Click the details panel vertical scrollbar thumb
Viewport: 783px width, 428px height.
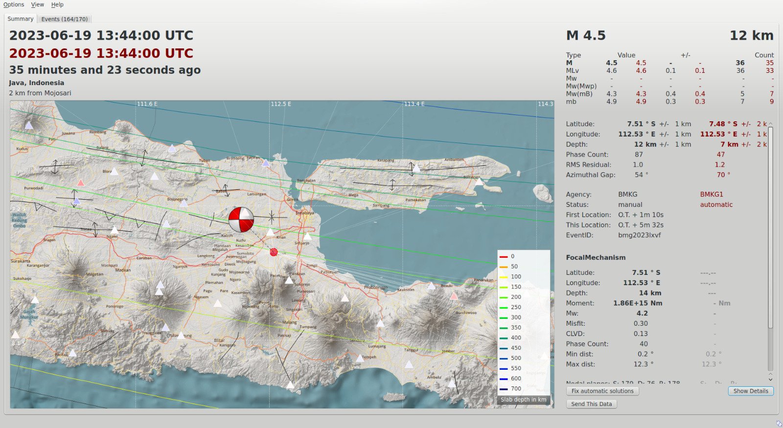pyautogui.click(x=770, y=227)
